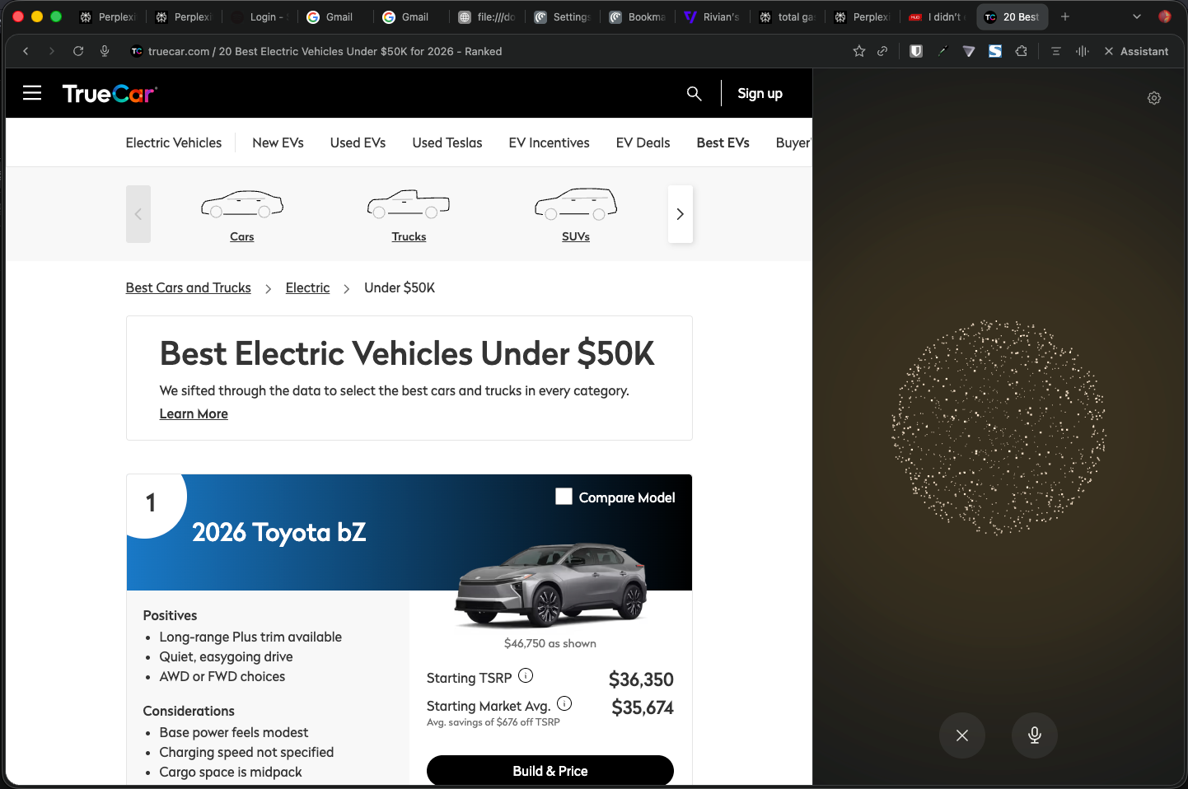Click the TrueCar search magnifier icon

click(x=694, y=93)
